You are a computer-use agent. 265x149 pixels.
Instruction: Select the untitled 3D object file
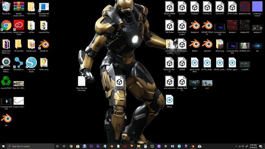pyautogui.click(x=182, y=62)
